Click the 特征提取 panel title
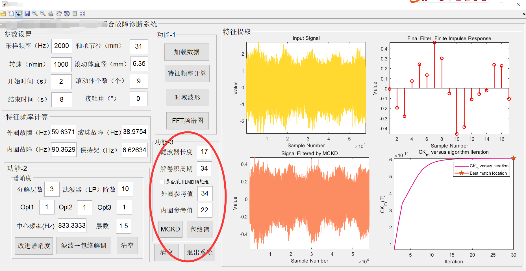This screenshot has height=271, width=526. 237,32
